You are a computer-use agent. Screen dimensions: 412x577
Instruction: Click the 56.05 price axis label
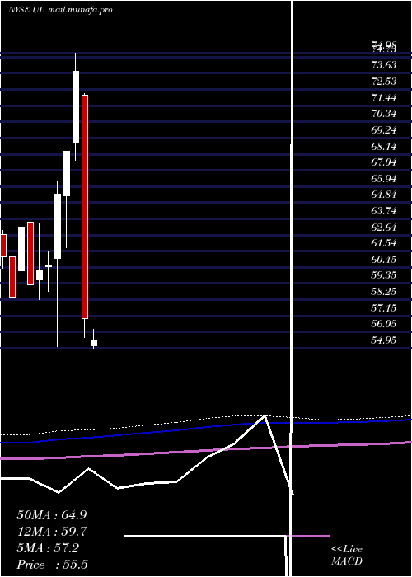coord(384,324)
